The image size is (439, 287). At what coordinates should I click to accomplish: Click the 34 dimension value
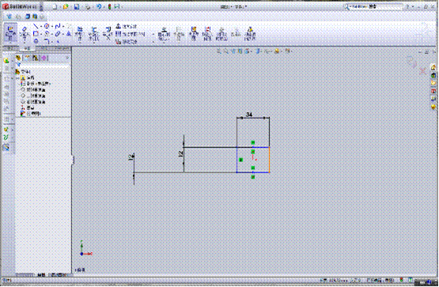pos(248,115)
